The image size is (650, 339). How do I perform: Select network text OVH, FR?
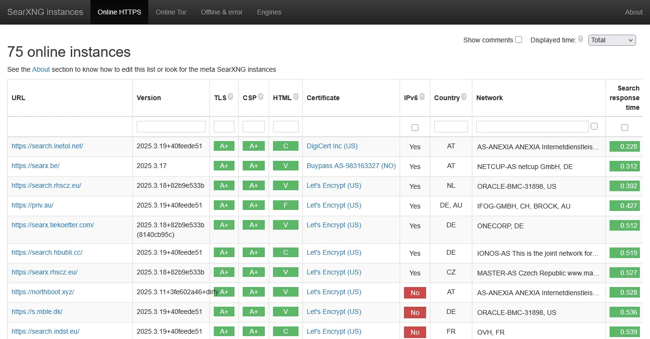tap(491, 332)
